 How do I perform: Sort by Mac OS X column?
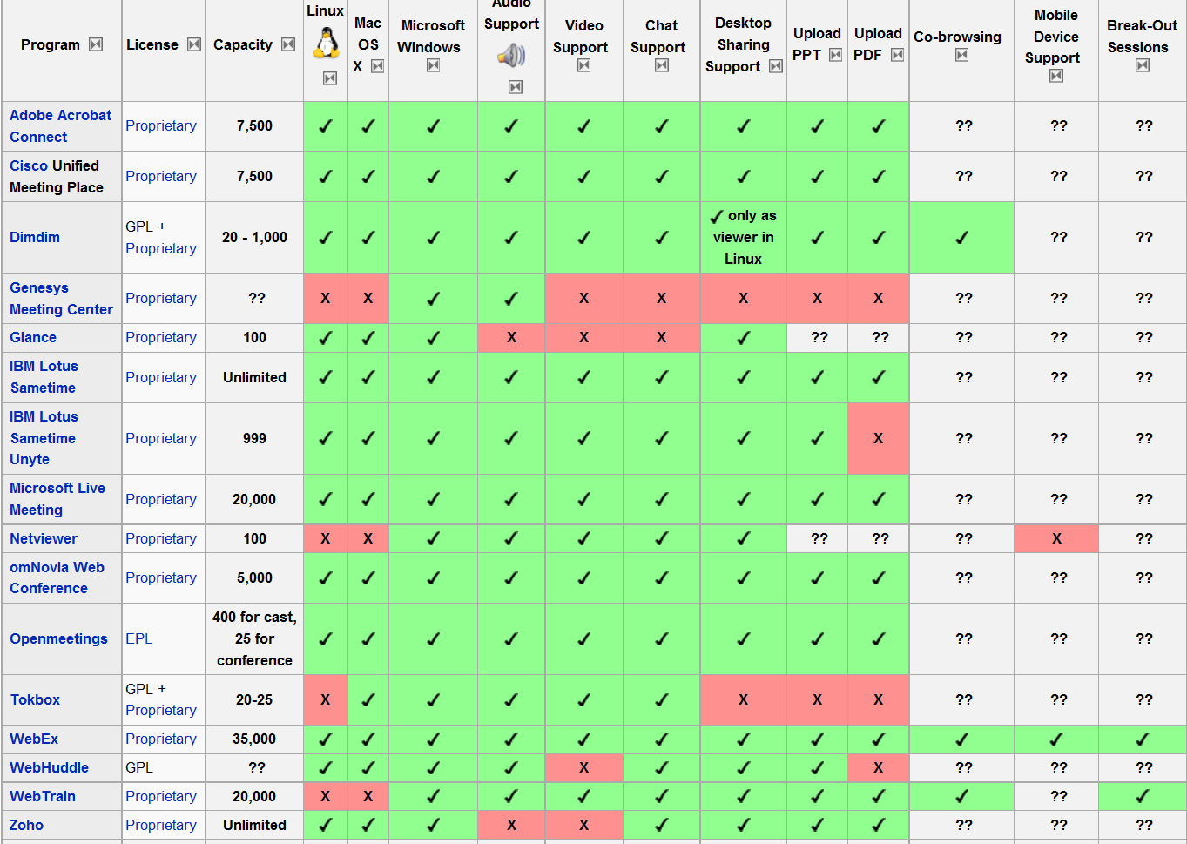pos(377,66)
